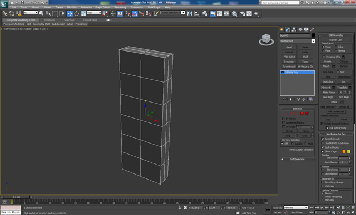Click the Unlink Selection tool
Image resolution: width=356 pixels, height=215 pixels.
point(12,13)
